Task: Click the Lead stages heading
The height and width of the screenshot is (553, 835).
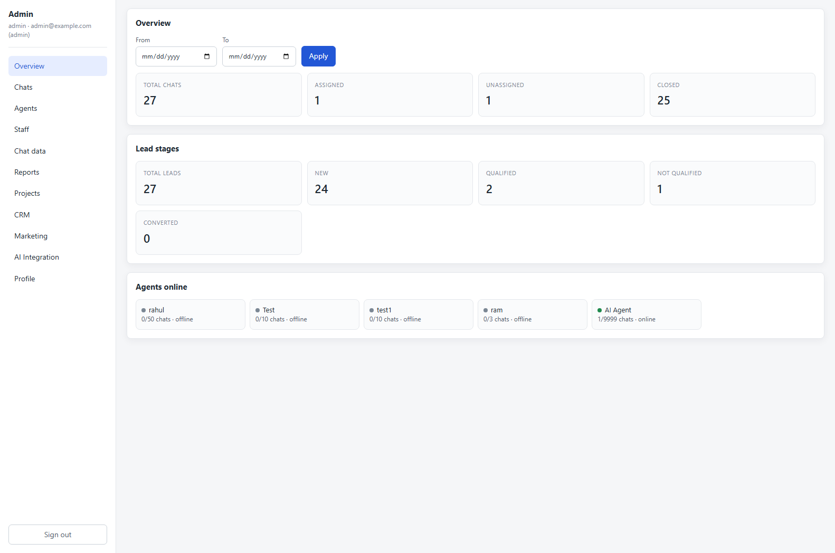Action: [157, 149]
